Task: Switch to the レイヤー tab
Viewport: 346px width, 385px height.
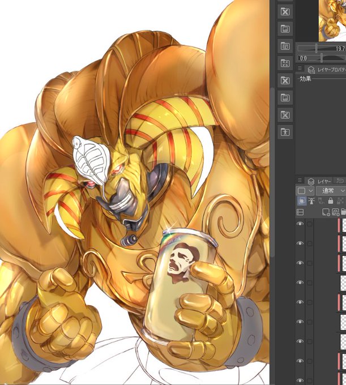Action: (x=319, y=181)
